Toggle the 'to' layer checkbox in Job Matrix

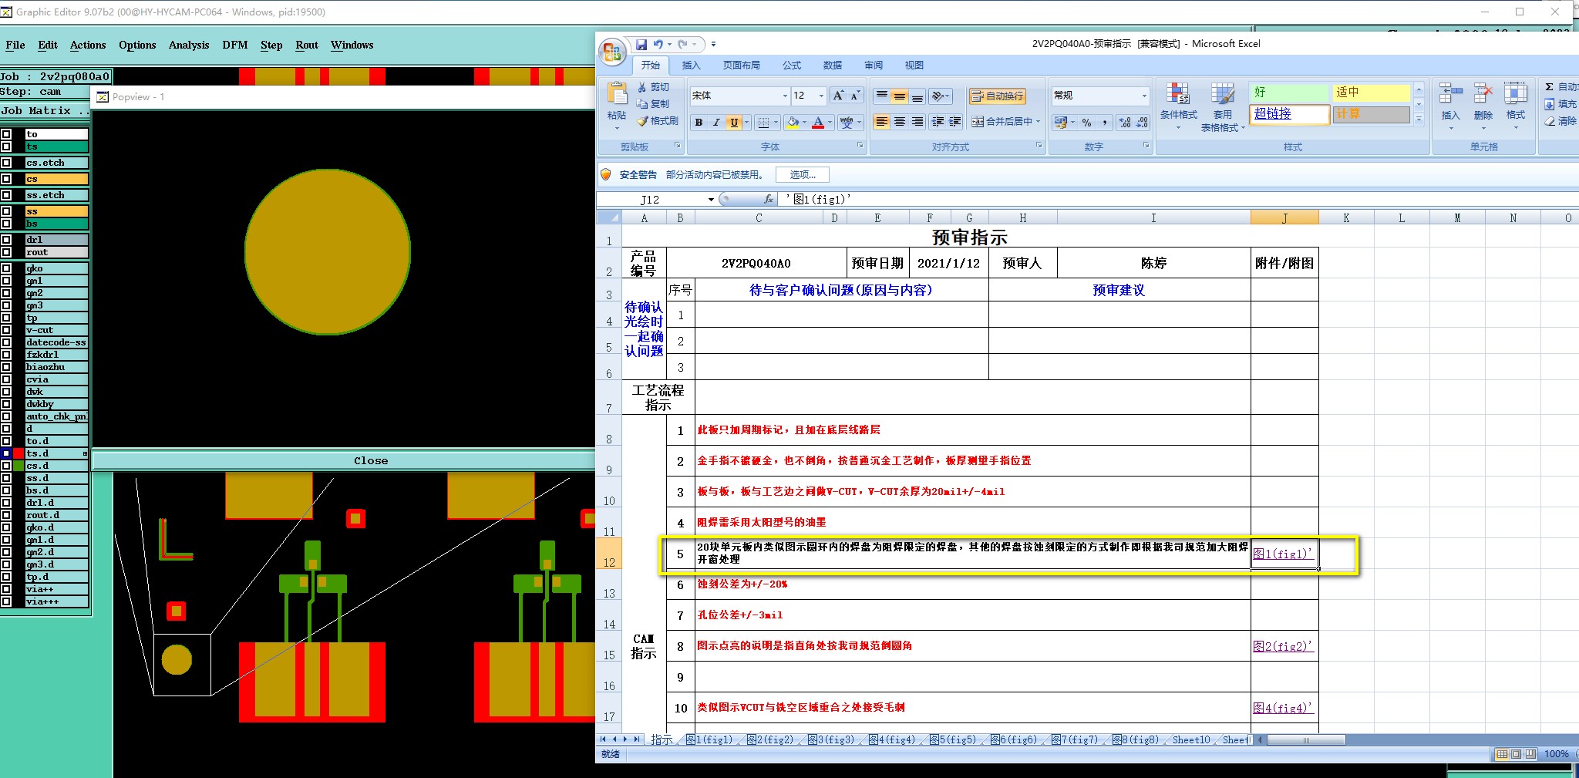point(6,134)
